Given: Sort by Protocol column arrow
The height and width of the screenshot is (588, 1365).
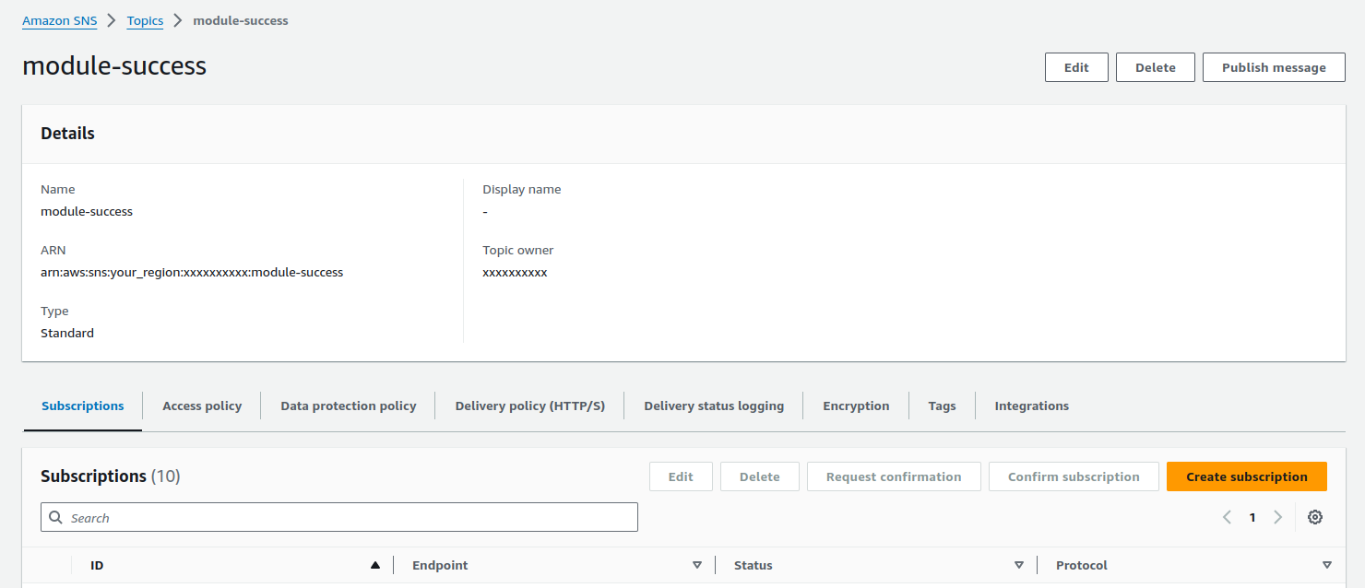Looking at the screenshot, I should 1326,565.
